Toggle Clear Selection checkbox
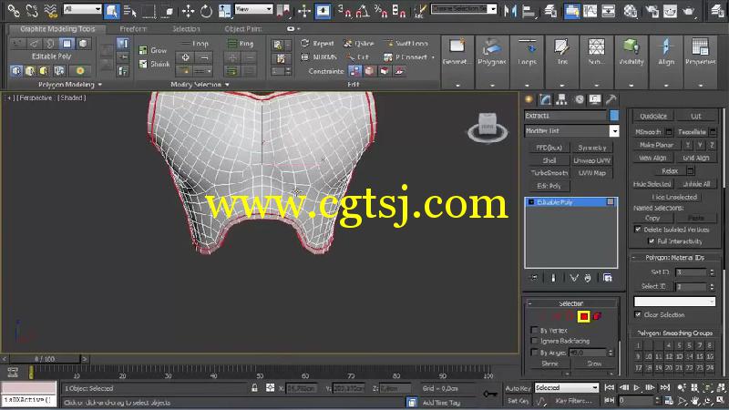The width and height of the screenshot is (729, 410). (638, 314)
